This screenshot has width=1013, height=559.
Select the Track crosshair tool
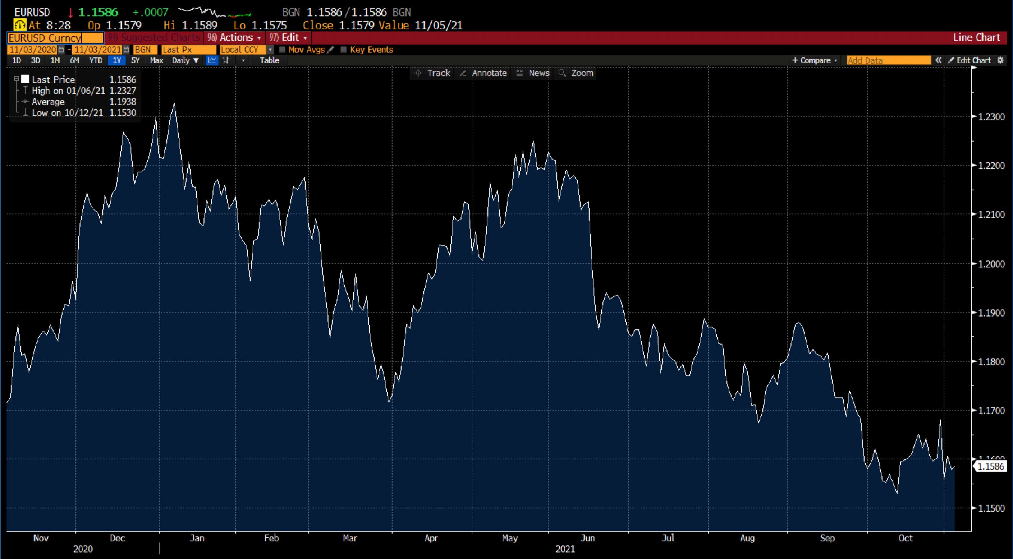[x=431, y=73]
